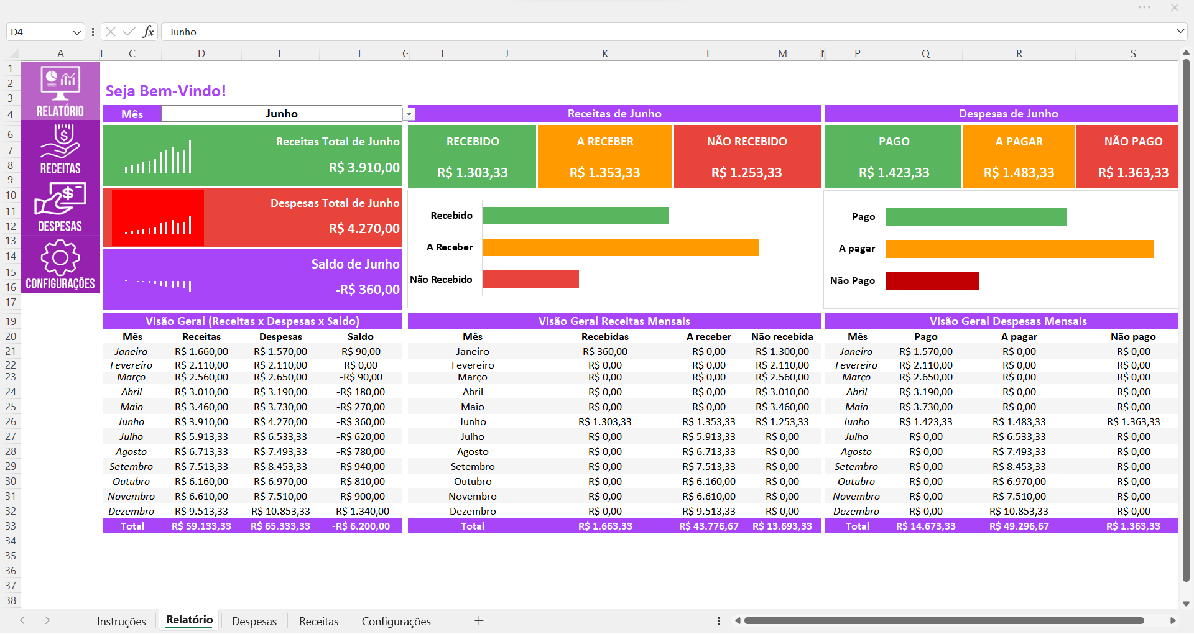The height and width of the screenshot is (634, 1194).
Task: Open window more options ellipsis
Action: coord(1144,7)
